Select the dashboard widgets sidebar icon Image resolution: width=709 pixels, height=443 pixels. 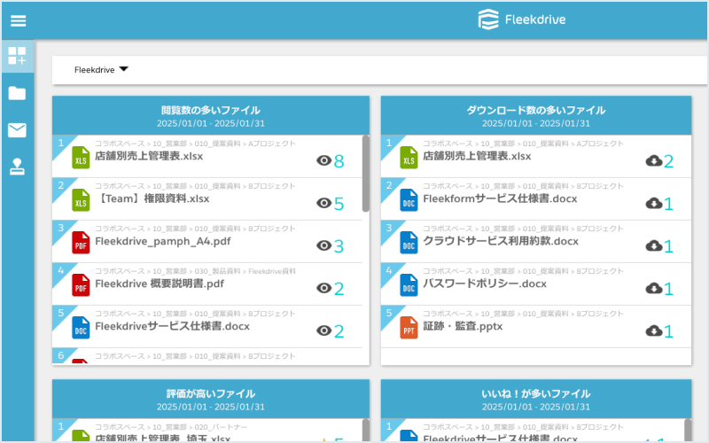(x=17, y=56)
